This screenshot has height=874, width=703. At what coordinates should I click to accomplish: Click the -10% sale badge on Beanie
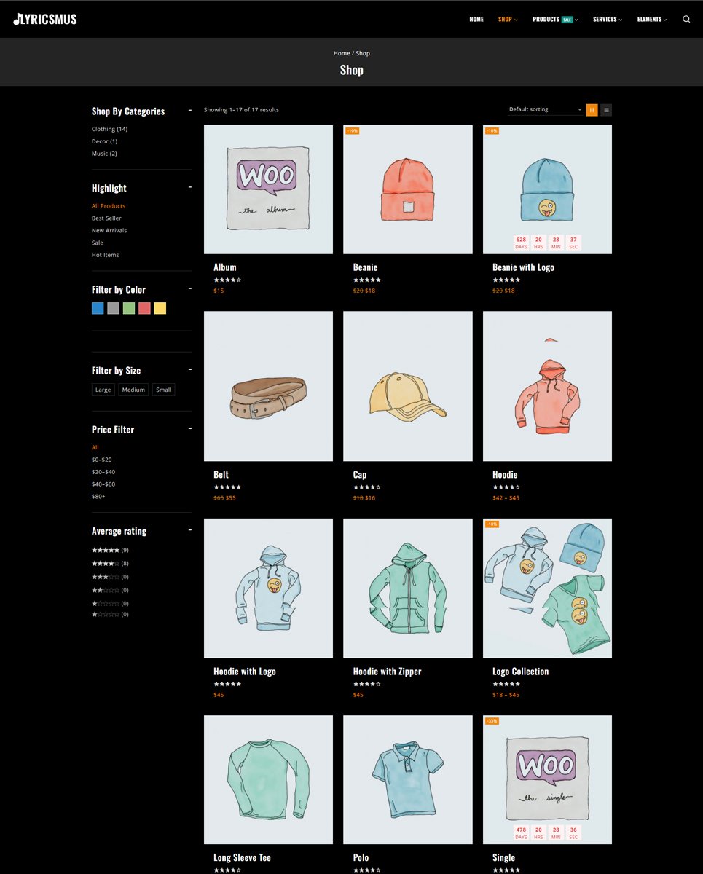[352, 130]
